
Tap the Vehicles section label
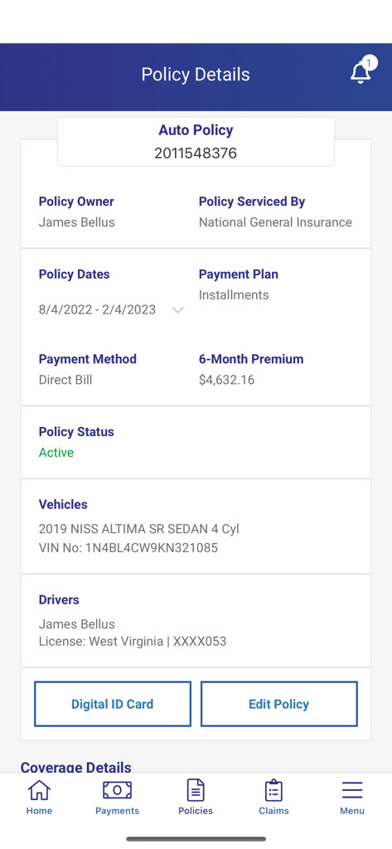(63, 504)
